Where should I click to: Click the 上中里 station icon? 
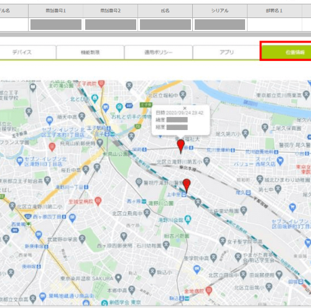[183, 194]
